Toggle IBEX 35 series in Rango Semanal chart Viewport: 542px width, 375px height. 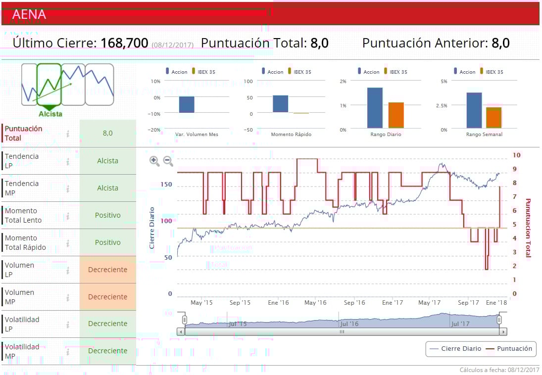point(492,72)
